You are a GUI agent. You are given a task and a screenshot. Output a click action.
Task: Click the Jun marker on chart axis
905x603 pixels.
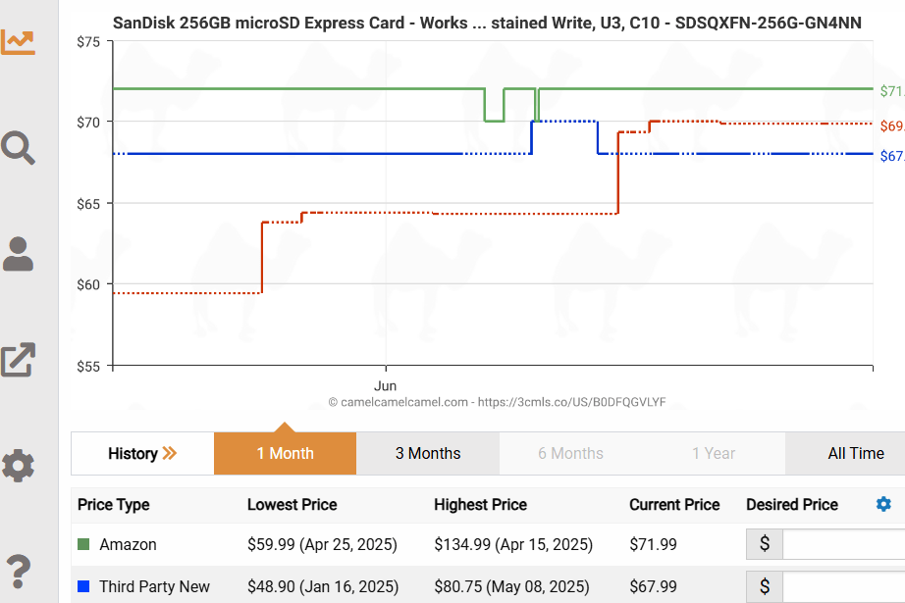385,385
